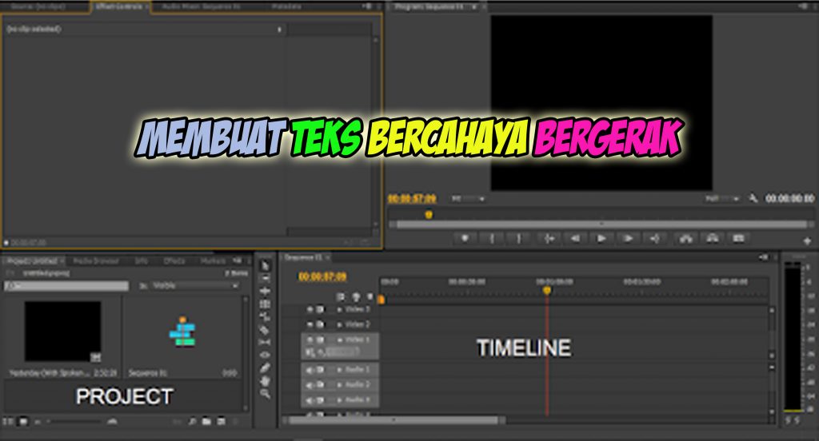Mute Audio 3 track speaker toggle
The image size is (819, 441).
click(310, 399)
